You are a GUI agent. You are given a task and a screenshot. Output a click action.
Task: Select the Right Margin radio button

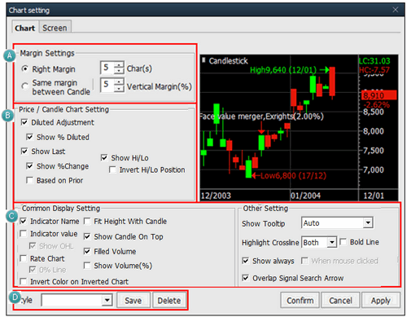tap(24, 69)
